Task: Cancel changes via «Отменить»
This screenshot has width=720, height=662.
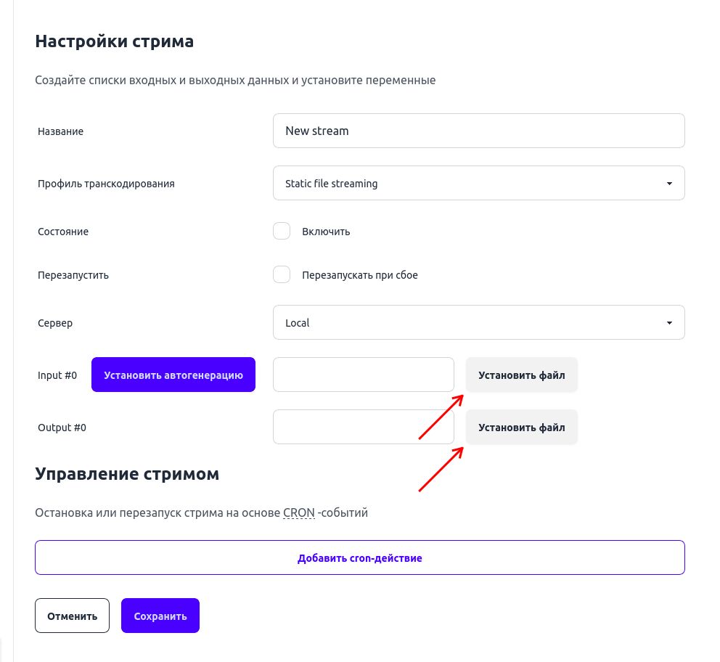Action: coord(72,615)
